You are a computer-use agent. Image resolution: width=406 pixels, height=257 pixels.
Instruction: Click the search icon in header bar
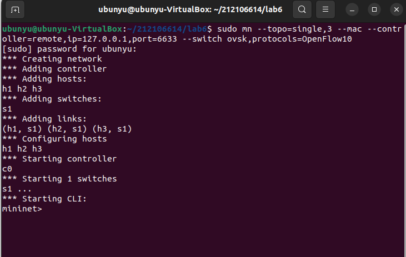click(302, 9)
